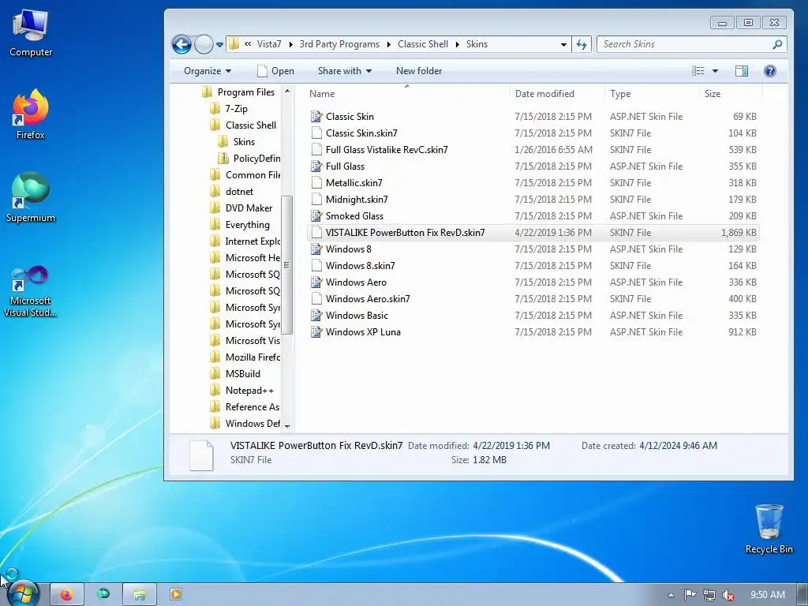808x606 pixels.
Task: Click Classic Shell breadcrumb segment
Action: [423, 44]
